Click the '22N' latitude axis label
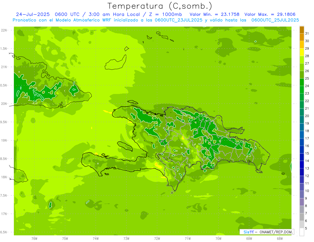Image resolution: width=314 pixels, height=242 pixels. click(4, 30)
